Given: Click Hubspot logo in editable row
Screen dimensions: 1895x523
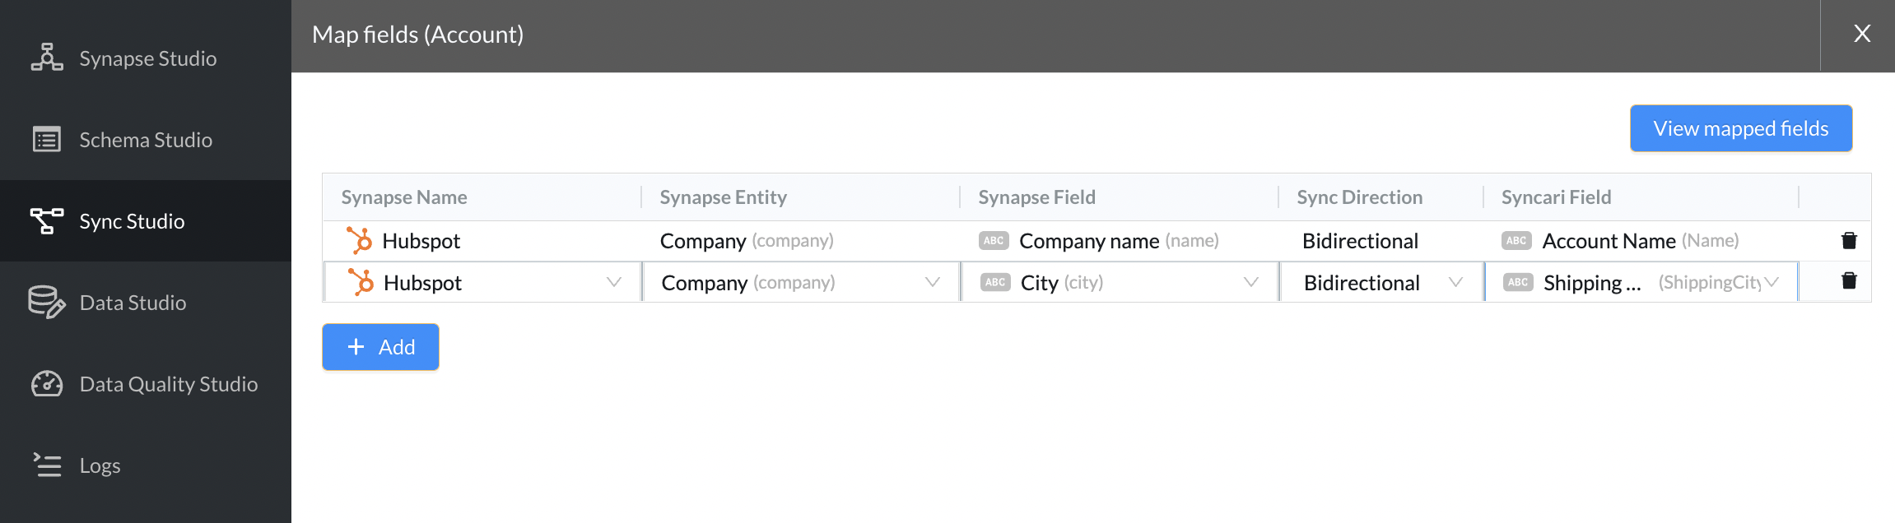Looking at the screenshot, I should (361, 282).
